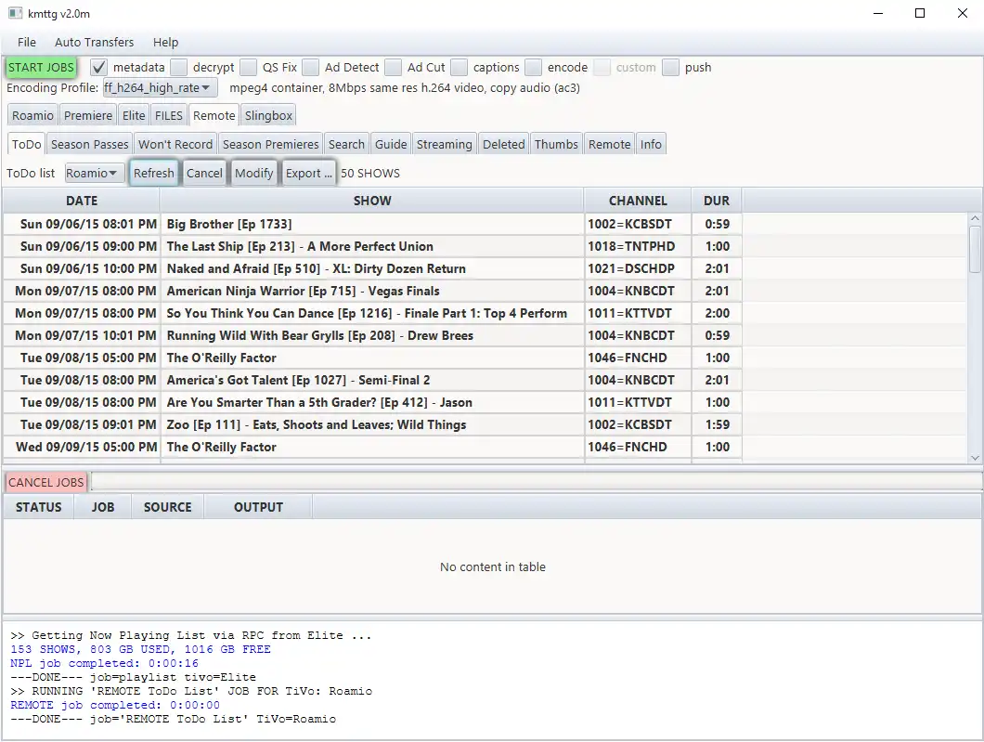Click the Export ... button
This screenshot has width=984, height=742.
309,174
